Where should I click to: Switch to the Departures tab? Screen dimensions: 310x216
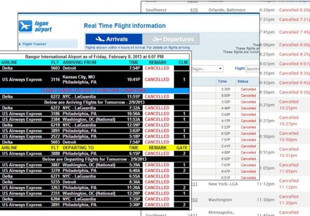[x=171, y=39]
